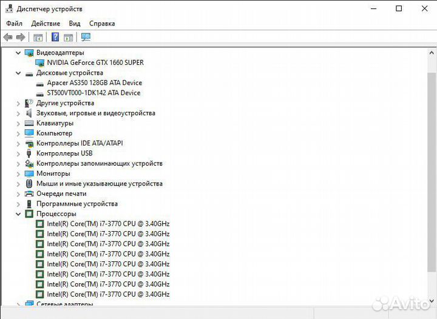Expand the Клавиатуры category
This screenshot has height=319, width=437.
(x=18, y=123)
